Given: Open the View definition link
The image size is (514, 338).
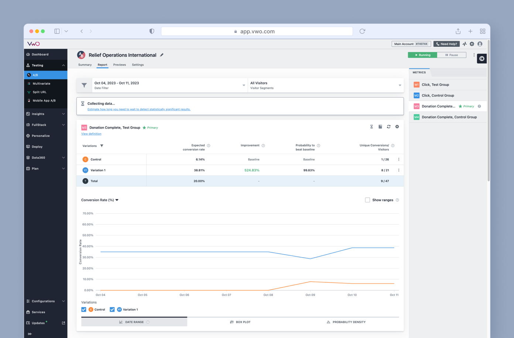Looking at the screenshot, I should [x=91, y=134].
